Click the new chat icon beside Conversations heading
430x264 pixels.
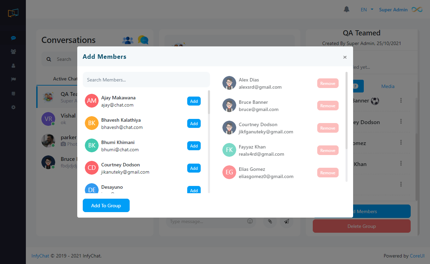tap(143, 40)
